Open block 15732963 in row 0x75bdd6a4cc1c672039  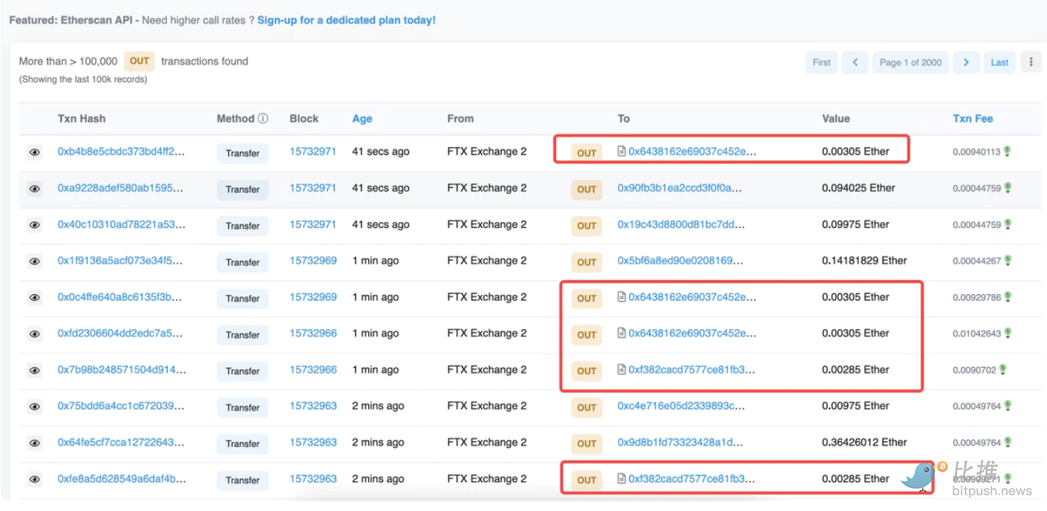[x=313, y=406]
